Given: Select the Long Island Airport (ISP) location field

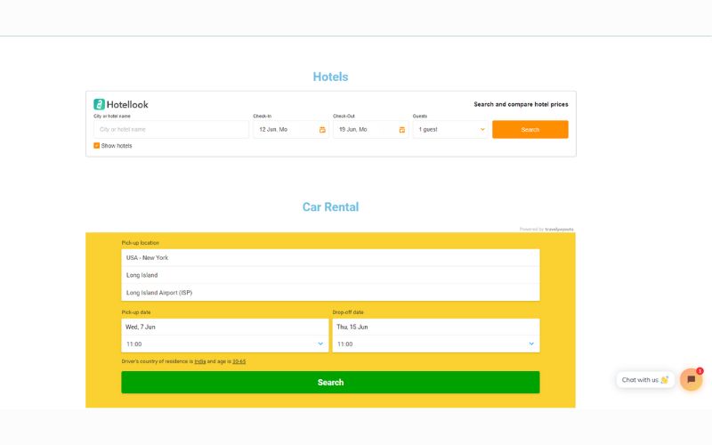Looking at the screenshot, I should pyautogui.click(x=330, y=293).
